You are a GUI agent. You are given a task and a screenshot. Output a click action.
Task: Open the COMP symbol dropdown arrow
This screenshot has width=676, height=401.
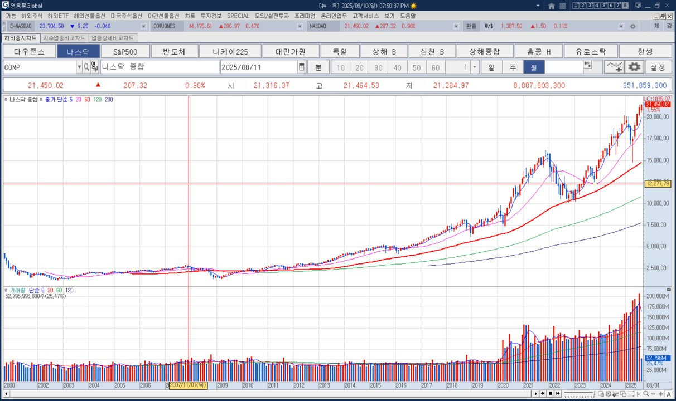click(x=79, y=67)
